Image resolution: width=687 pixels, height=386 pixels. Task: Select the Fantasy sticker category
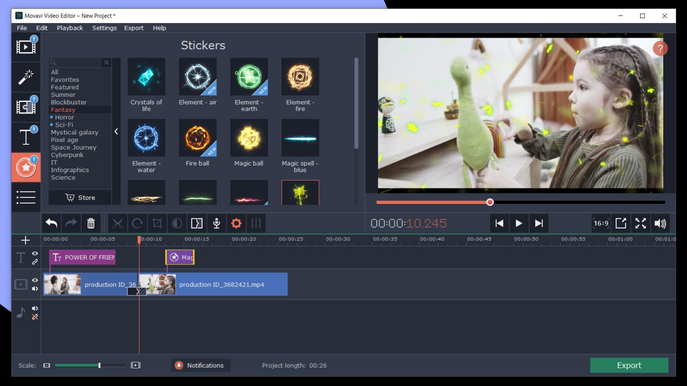pos(63,110)
